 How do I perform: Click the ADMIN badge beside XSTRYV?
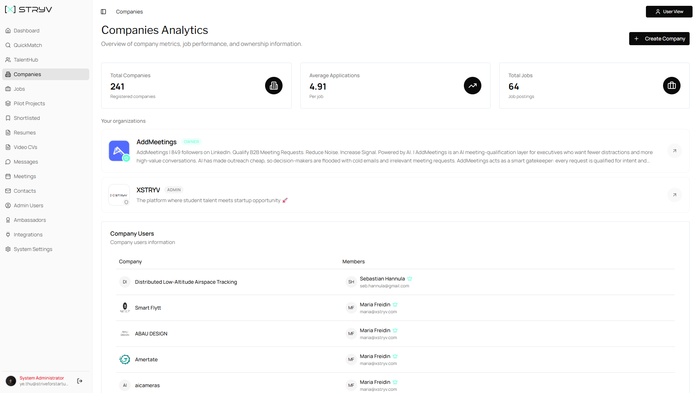pyautogui.click(x=174, y=190)
